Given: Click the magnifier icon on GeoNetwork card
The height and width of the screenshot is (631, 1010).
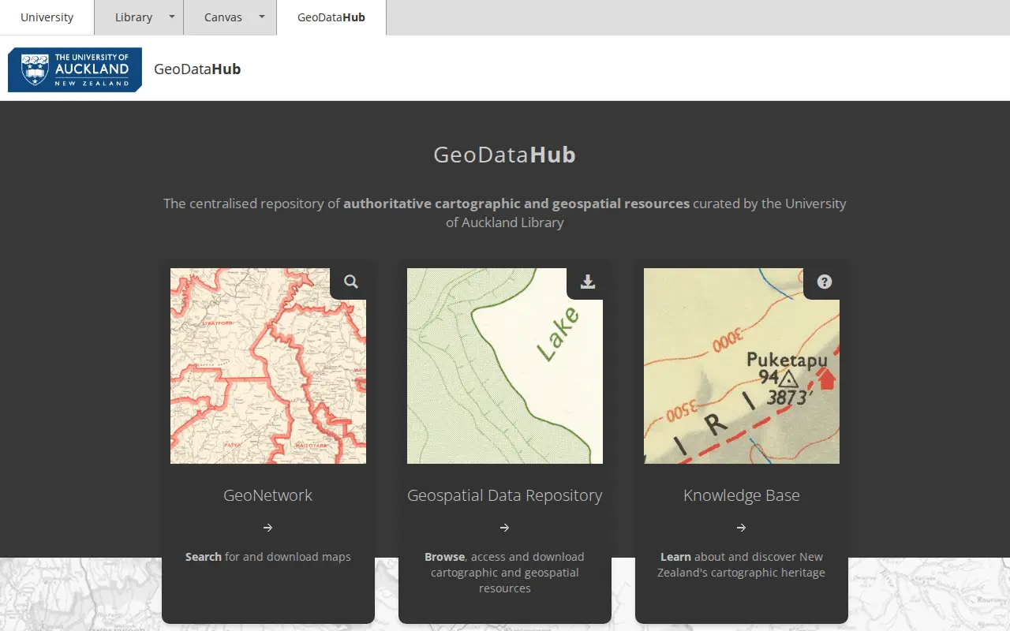Looking at the screenshot, I should coord(351,282).
